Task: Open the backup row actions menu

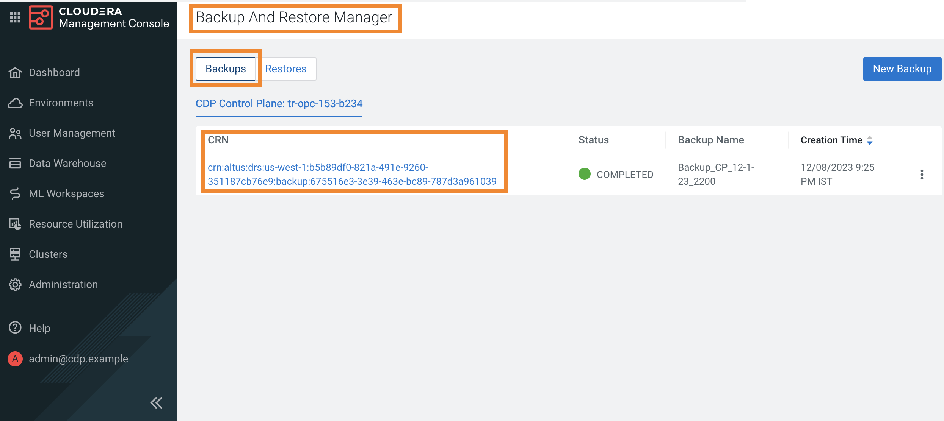Action: tap(922, 174)
